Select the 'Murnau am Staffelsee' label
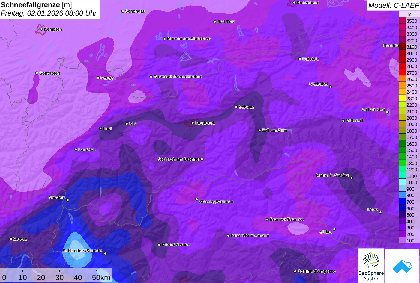This screenshot has width=420, height=283. point(189,39)
